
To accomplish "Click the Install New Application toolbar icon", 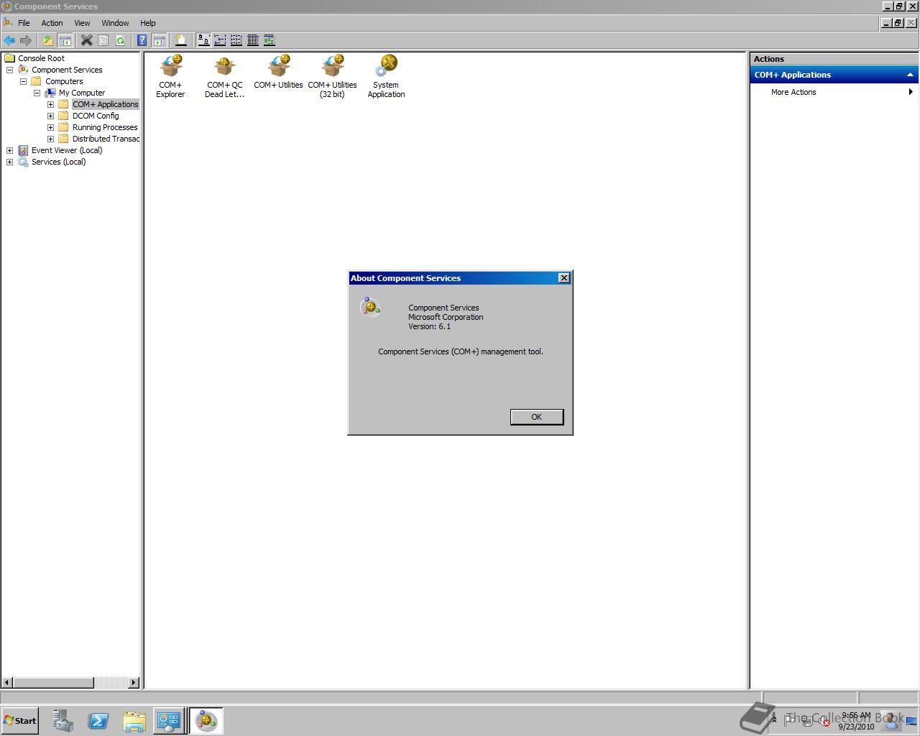I will click(181, 40).
